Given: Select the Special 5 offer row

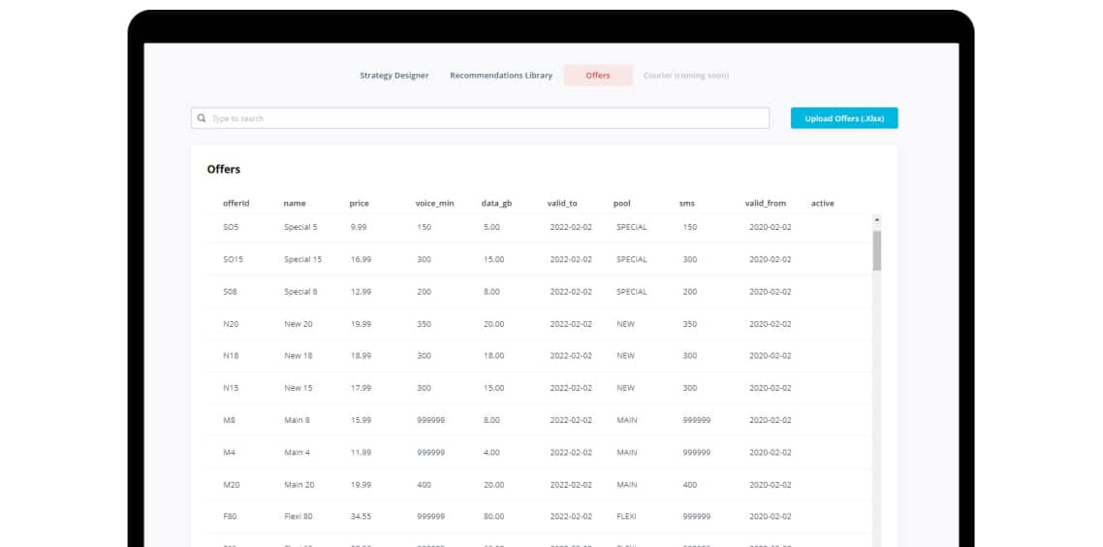Looking at the screenshot, I should (x=540, y=227).
